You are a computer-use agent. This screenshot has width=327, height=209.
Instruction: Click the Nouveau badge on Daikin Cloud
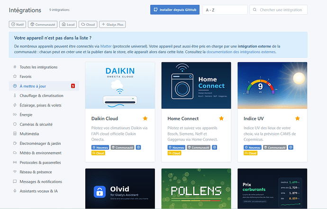100,147
